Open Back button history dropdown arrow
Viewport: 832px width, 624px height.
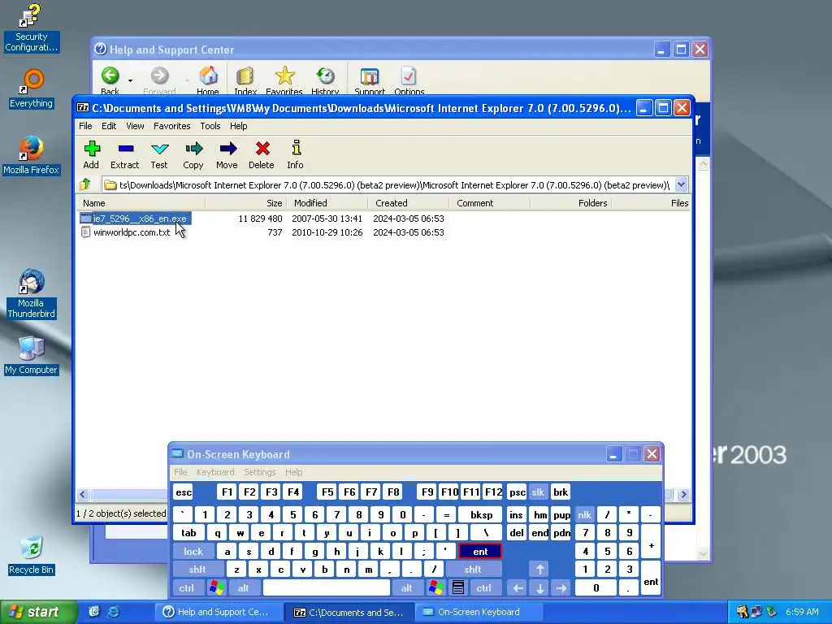(x=130, y=80)
